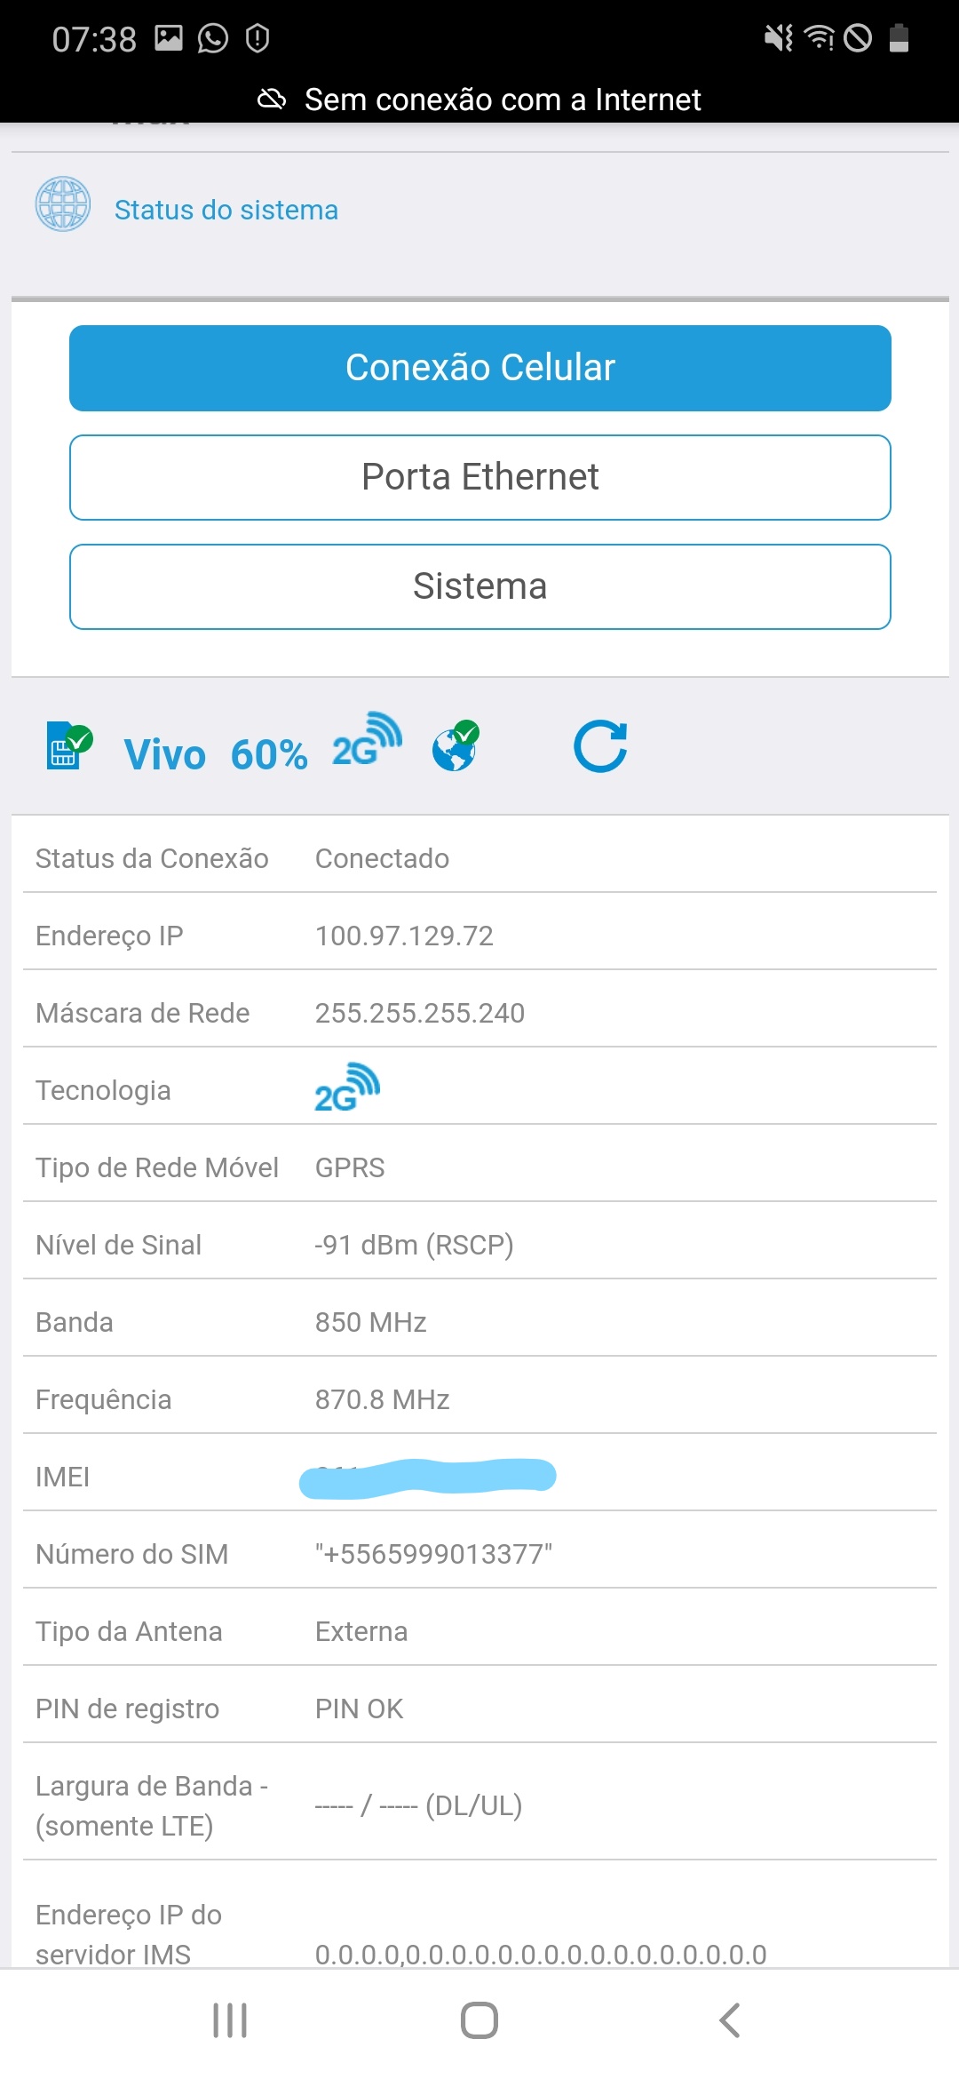Click the refresh connection status icon
The width and height of the screenshot is (959, 2079).
coord(600,746)
